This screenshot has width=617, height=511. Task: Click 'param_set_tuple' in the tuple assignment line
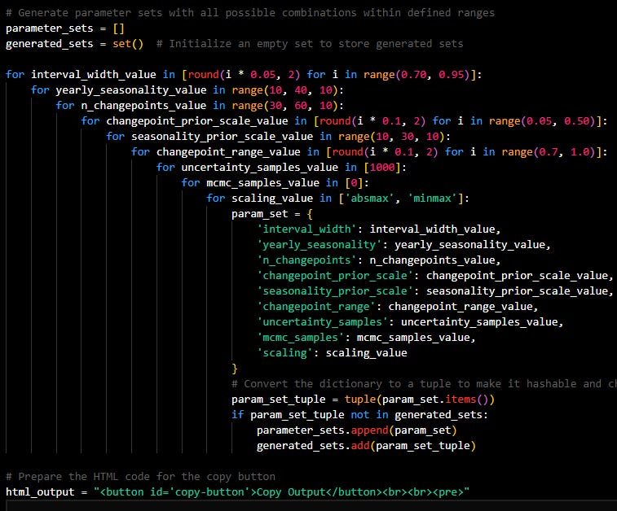(279, 399)
